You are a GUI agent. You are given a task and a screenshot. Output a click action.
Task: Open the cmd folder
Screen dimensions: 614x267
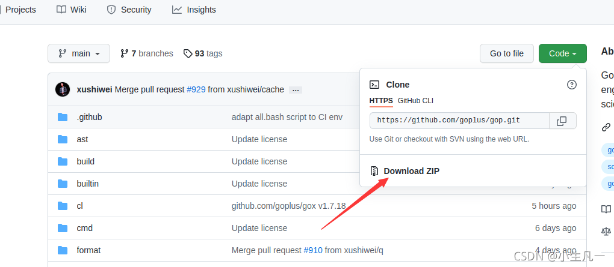(85, 228)
